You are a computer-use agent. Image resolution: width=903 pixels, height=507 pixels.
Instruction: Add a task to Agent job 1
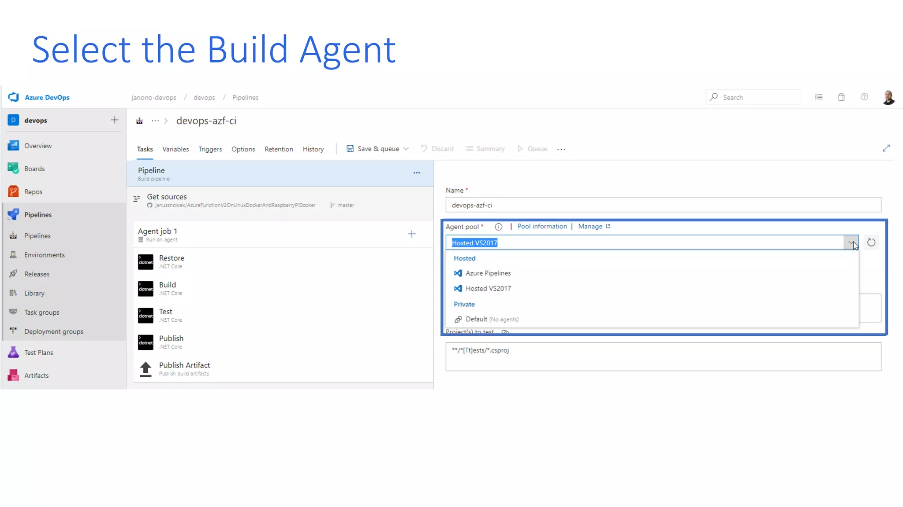(411, 234)
